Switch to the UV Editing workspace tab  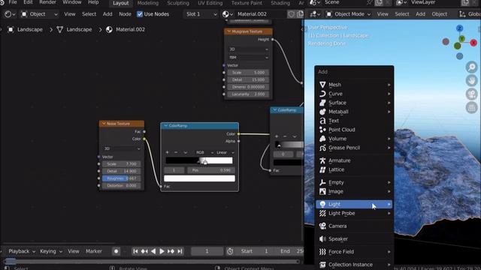tap(210, 3)
